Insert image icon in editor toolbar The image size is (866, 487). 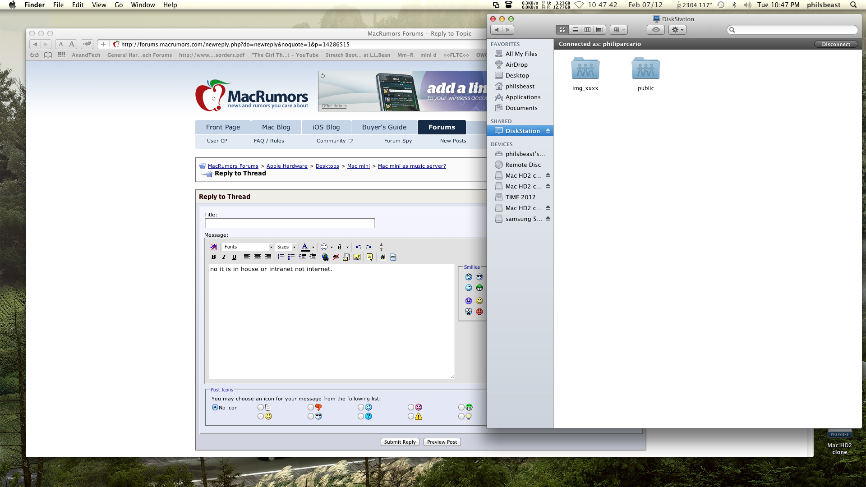pos(357,257)
